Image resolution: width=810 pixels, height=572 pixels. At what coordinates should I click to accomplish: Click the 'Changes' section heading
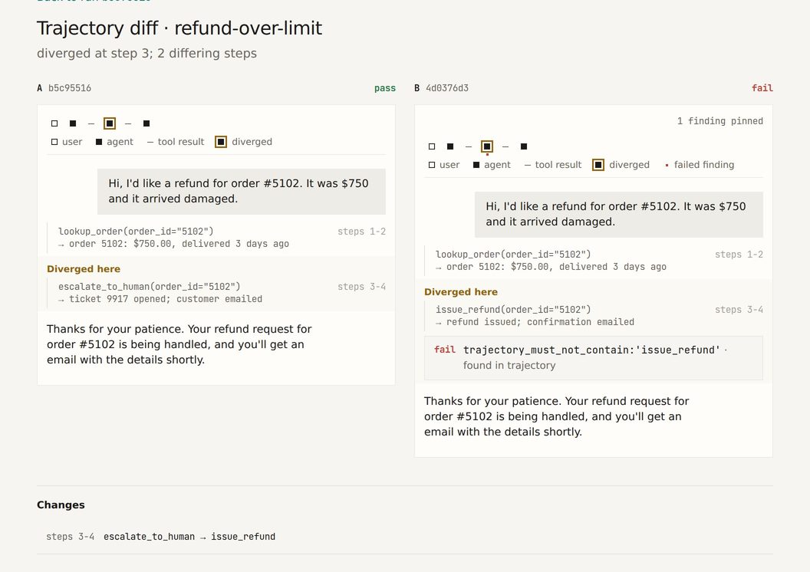pos(61,505)
